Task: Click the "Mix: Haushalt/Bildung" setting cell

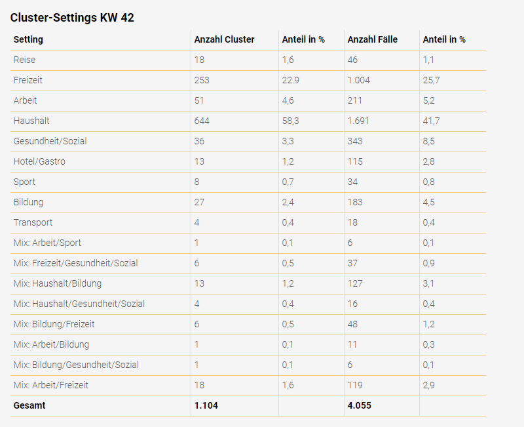Action: pyautogui.click(x=58, y=283)
